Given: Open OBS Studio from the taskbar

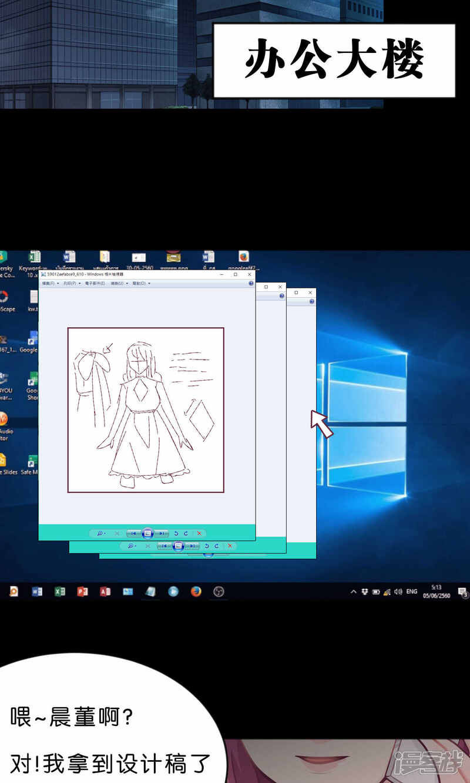Looking at the screenshot, I should pyautogui.click(x=219, y=592).
